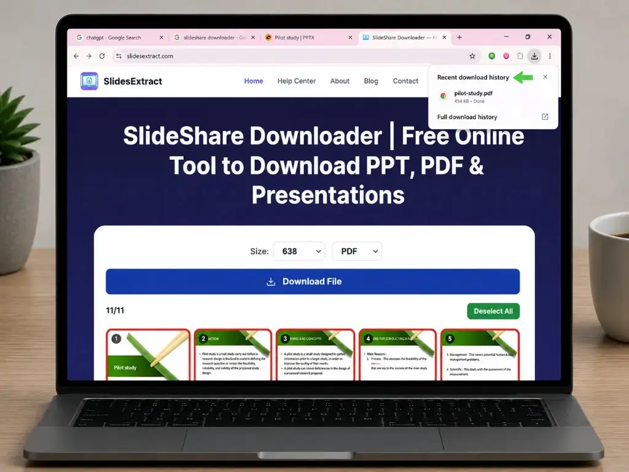This screenshot has width=629, height=472.
Task: Click the Download File button
Action: (313, 281)
